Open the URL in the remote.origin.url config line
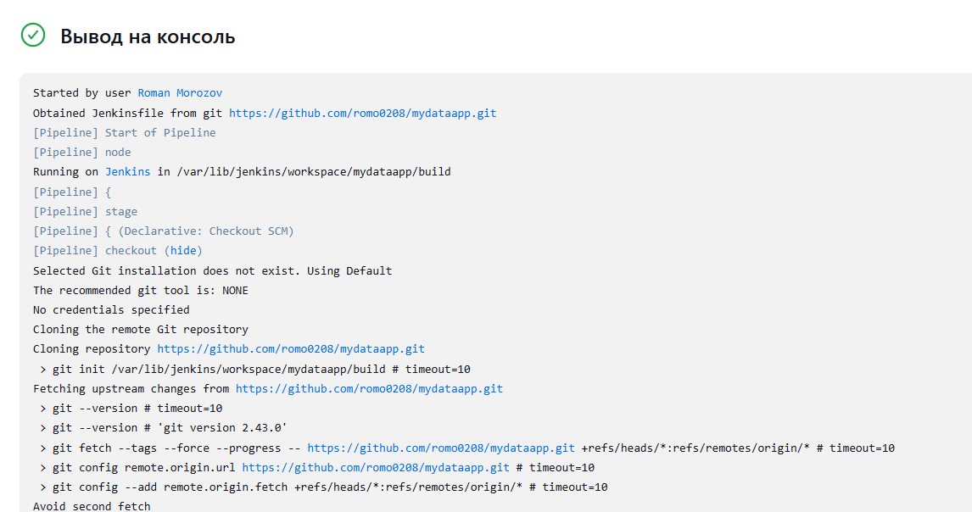 coord(376,468)
